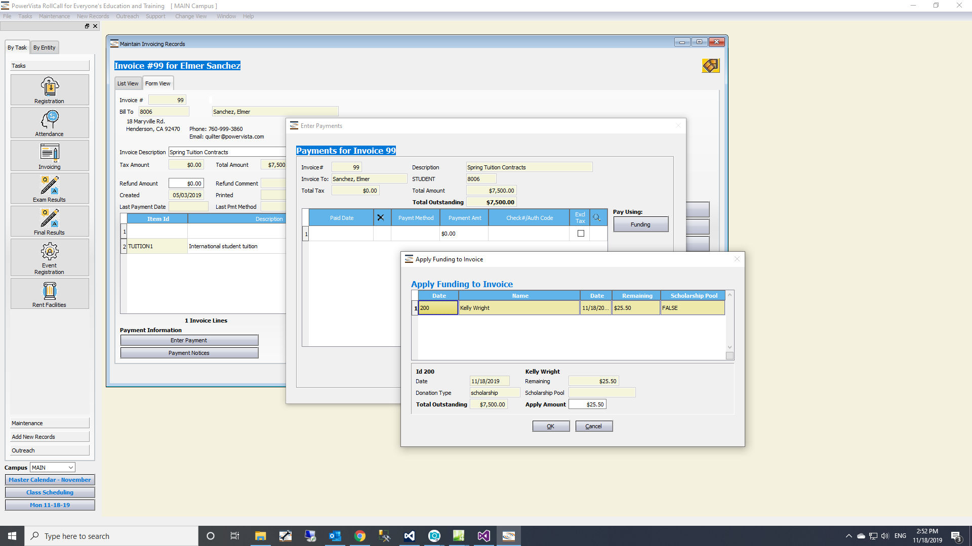Close the Apply Funding to Invoice dialog
972x546 pixels.
coord(737,259)
